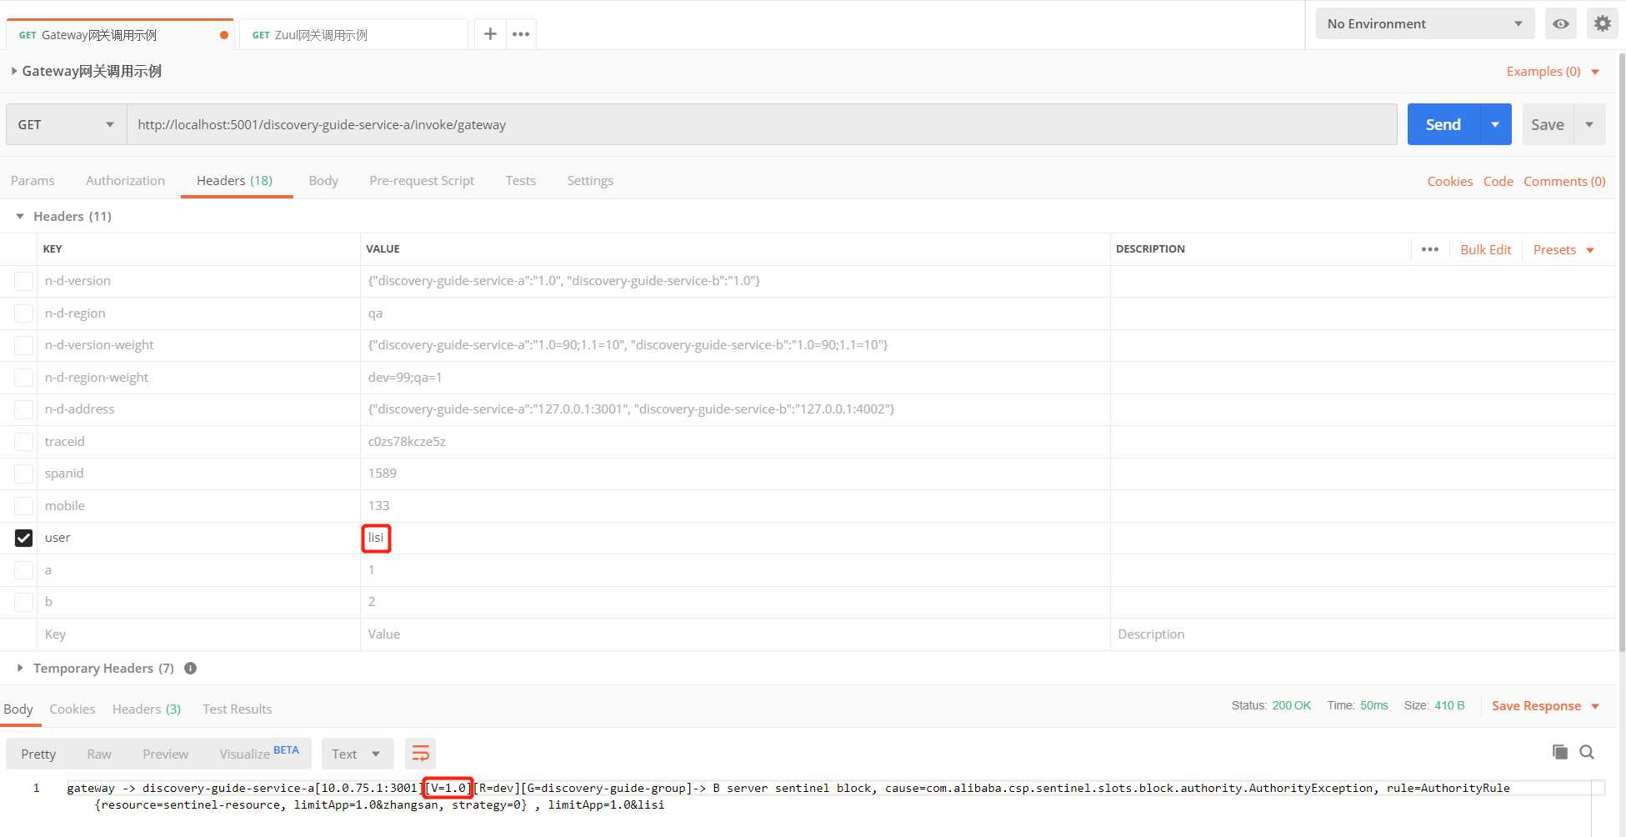Screen dimensions: 1626x837
Task: Enable the header 'b' checkbox
Action: coord(23,602)
